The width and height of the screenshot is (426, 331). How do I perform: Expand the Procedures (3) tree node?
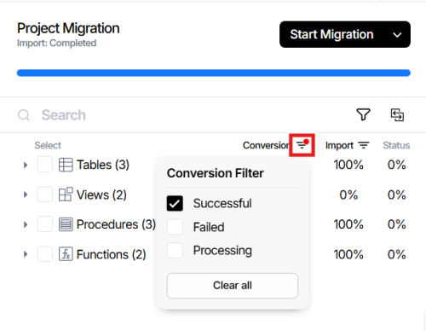click(26, 224)
